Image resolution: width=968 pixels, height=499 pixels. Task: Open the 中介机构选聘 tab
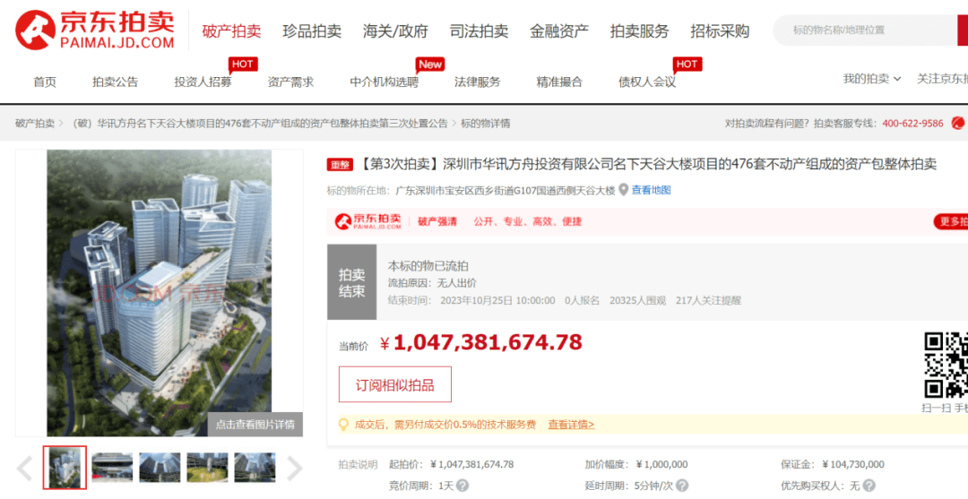click(384, 82)
